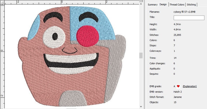The image size is (207, 109).
Task: Click the Title input field
Action: (x=189, y=18)
